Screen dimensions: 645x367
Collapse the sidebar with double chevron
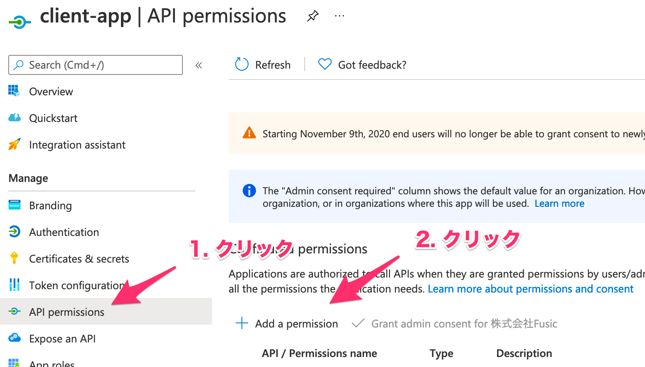pyautogui.click(x=199, y=65)
